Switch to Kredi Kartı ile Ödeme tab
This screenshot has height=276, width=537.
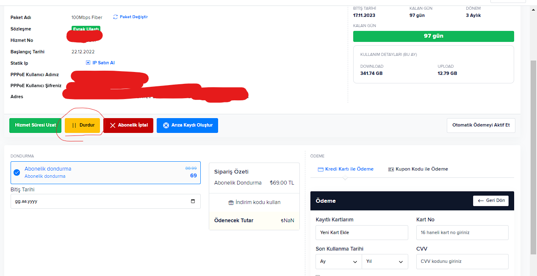point(345,169)
